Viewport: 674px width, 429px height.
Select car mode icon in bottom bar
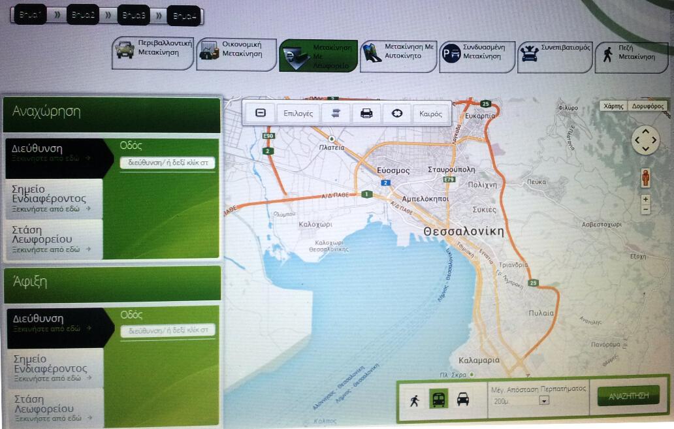click(x=462, y=400)
